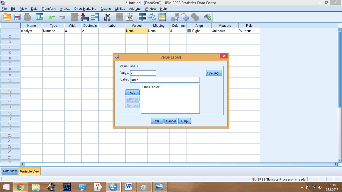Toggle the Value Labels toolbar icon
This screenshot has height=192, width=342.
point(175,17)
